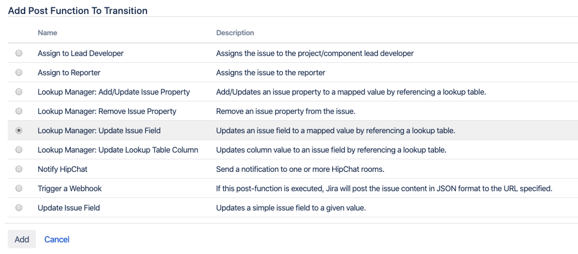Select the Assign to Reporter radio button

tap(19, 72)
